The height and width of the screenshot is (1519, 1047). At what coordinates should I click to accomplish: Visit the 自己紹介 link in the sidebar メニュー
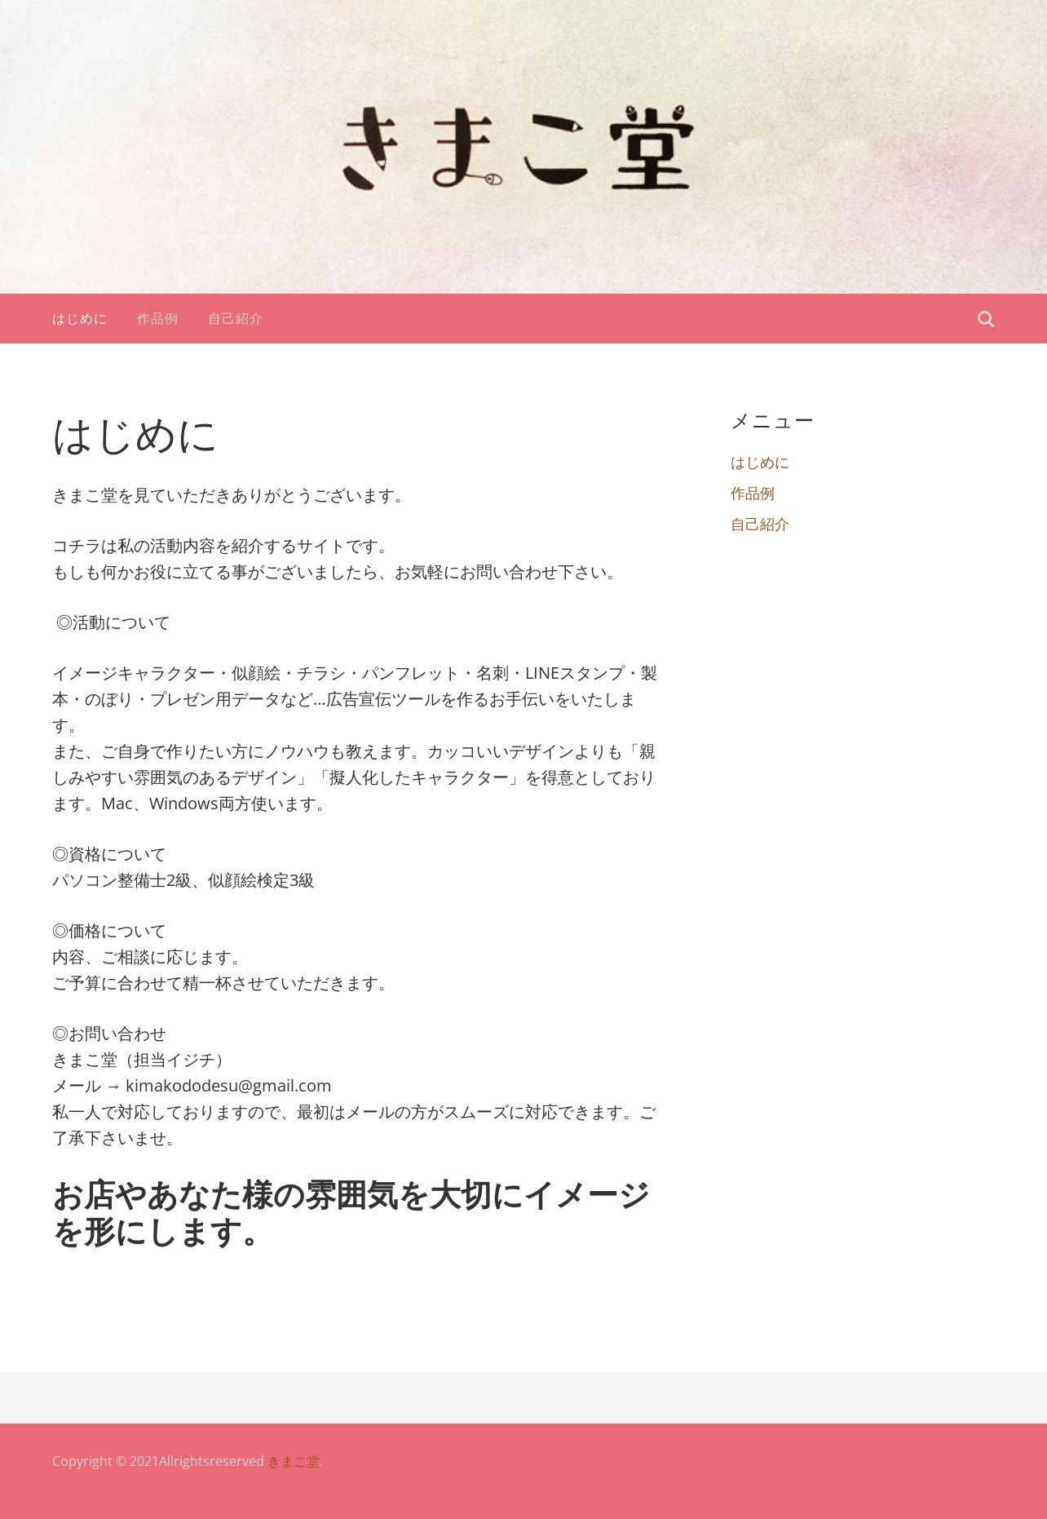(759, 525)
